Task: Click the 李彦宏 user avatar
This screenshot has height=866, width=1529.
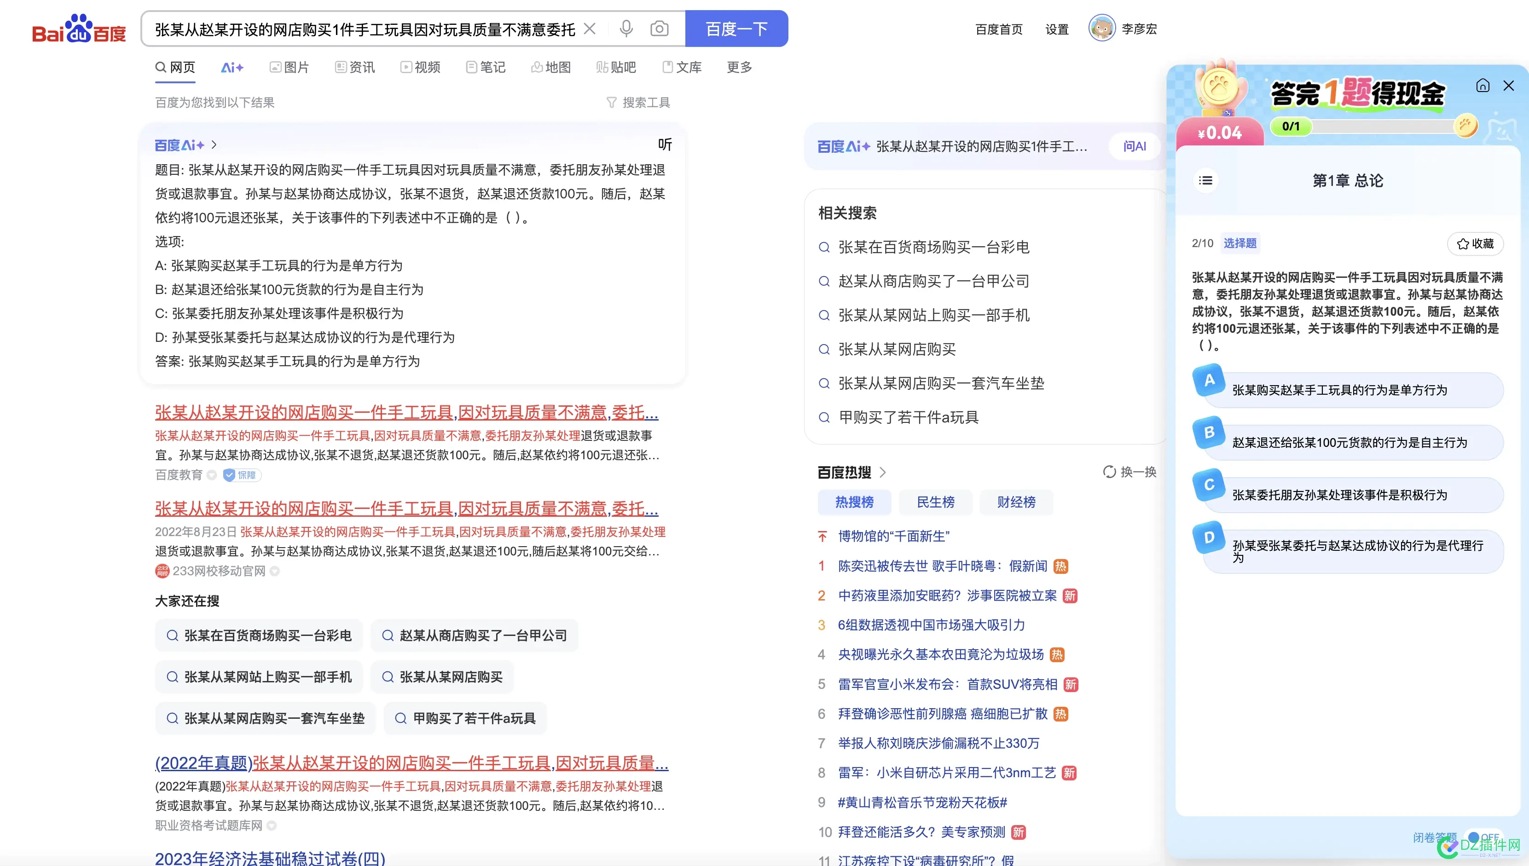Action: coord(1102,28)
